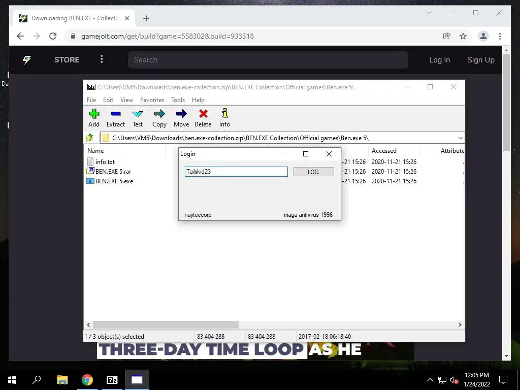Viewport: 520px width, 390px height.
Task: Click the Copy toolbar icon
Action: coord(159,114)
